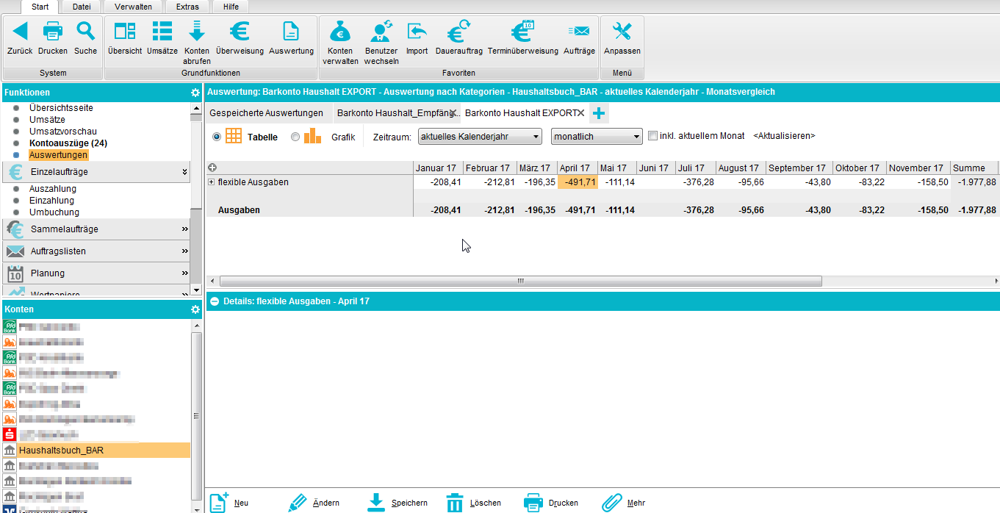Open Konten verwalten money bag icon
The height and width of the screenshot is (513, 1000).
[x=340, y=31]
